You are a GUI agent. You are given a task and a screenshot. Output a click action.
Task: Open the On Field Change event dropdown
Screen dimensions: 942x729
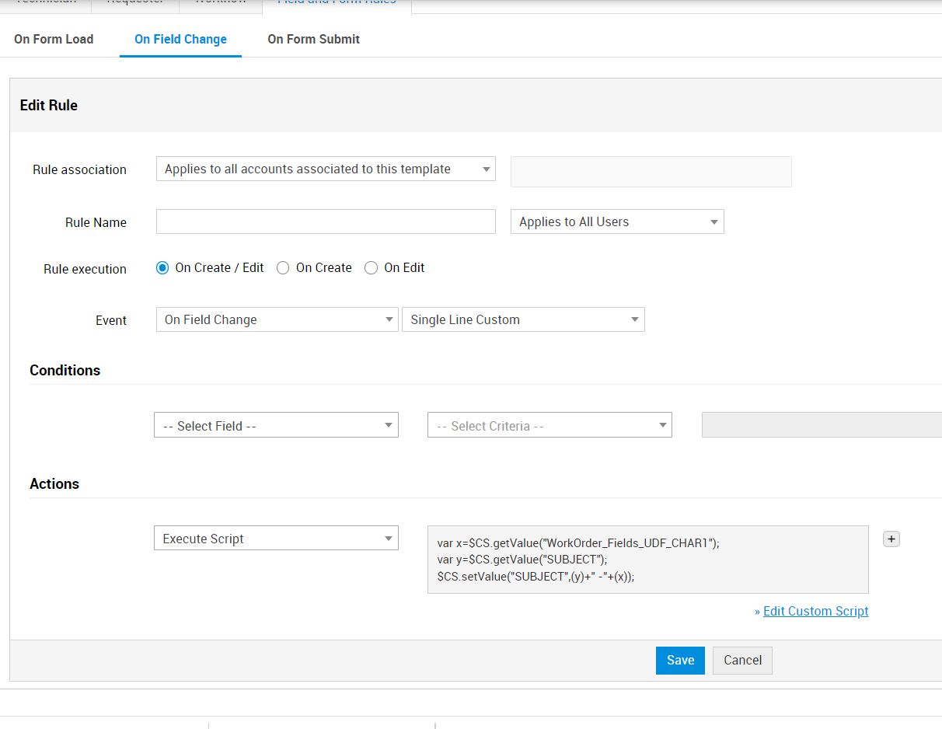coord(277,320)
